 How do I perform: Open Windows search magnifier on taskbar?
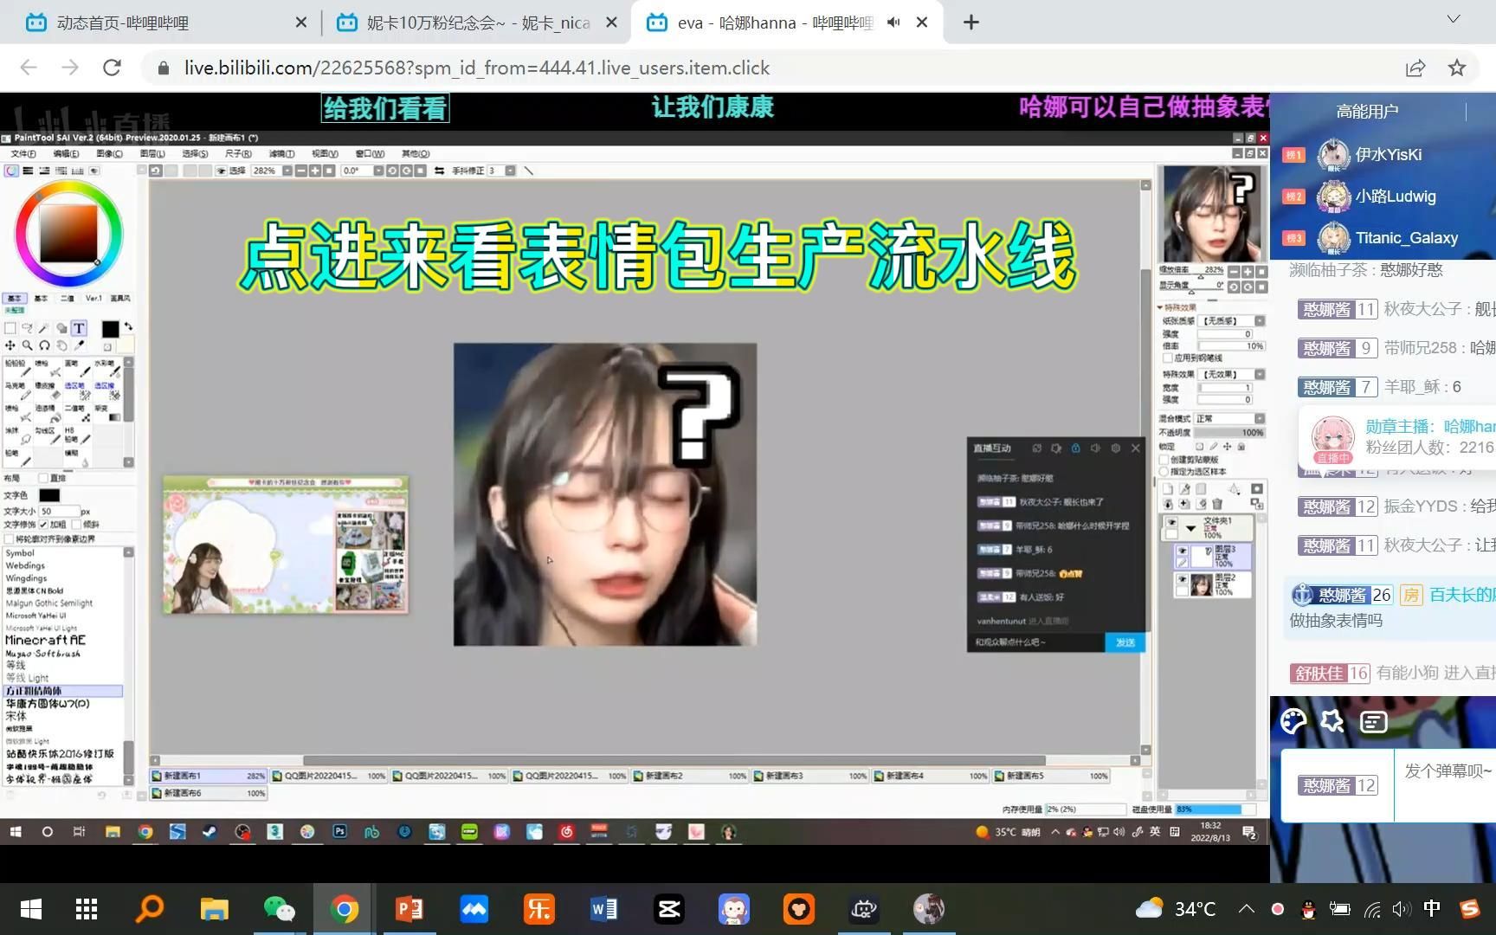pyautogui.click(x=149, y=908)
